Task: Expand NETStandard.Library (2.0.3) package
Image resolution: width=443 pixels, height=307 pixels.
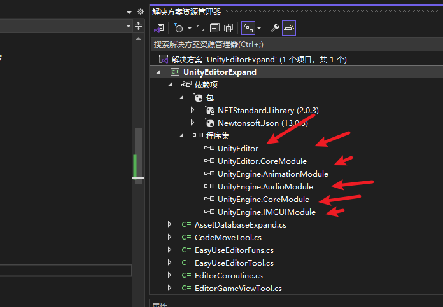Action: click(x=192, y=110)
